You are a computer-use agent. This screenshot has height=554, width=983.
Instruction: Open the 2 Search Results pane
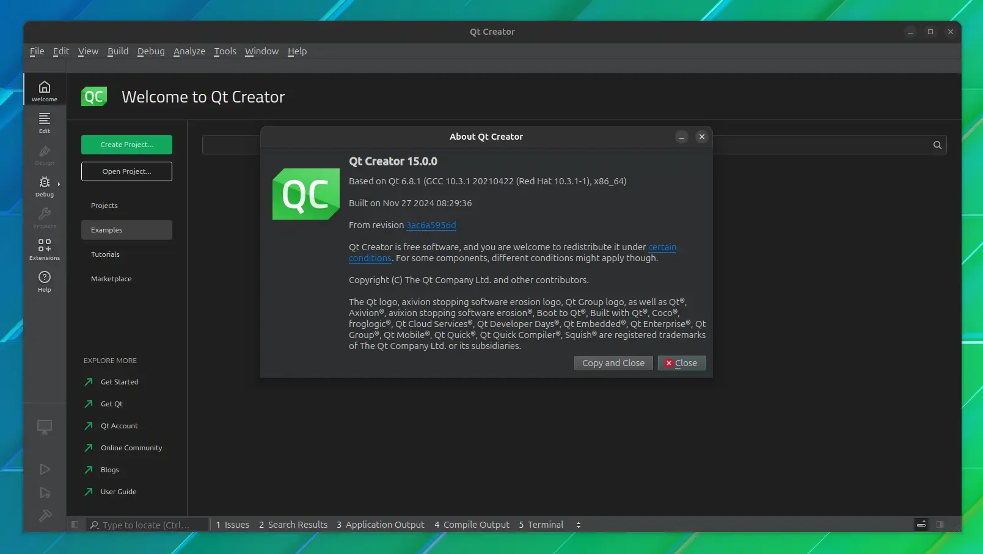coord(293,525)
